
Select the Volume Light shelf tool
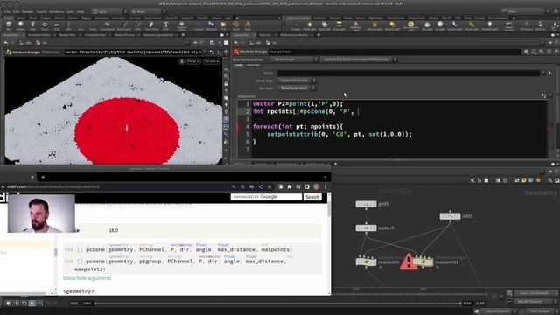pyautogui.click(x=374, y=25)
